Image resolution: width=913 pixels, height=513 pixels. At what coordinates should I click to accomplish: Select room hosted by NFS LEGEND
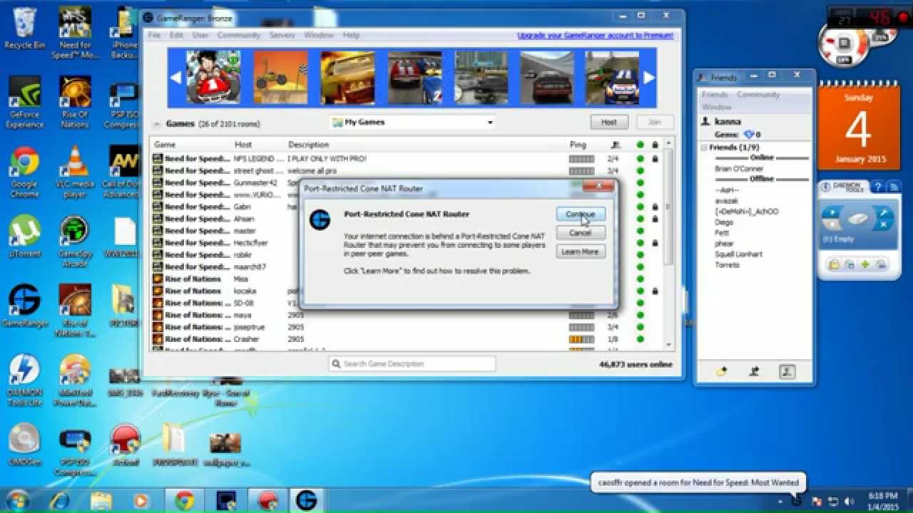tap(407, 159)
